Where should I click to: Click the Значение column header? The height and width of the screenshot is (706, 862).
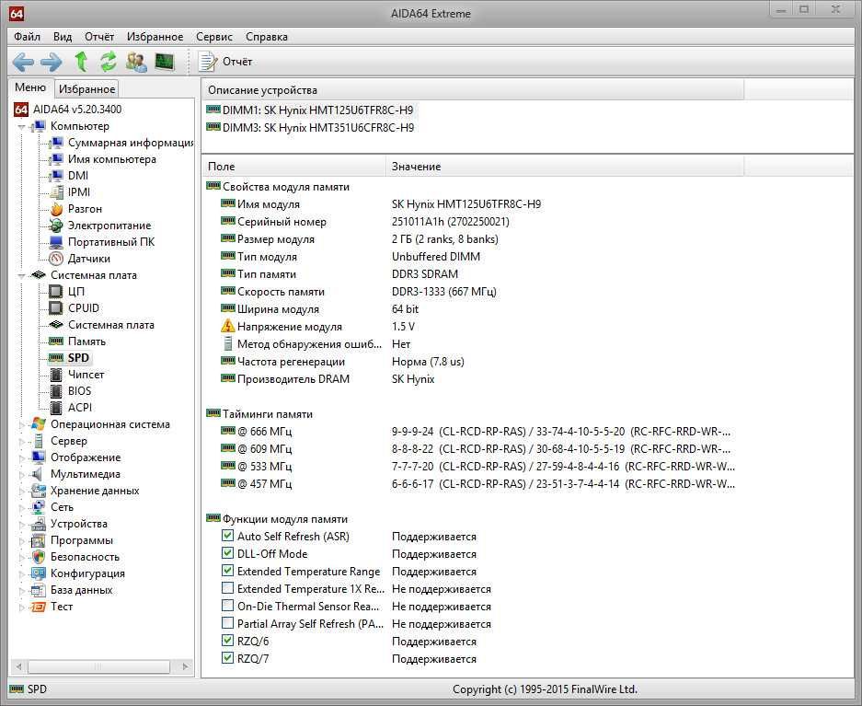coord(565,166)
